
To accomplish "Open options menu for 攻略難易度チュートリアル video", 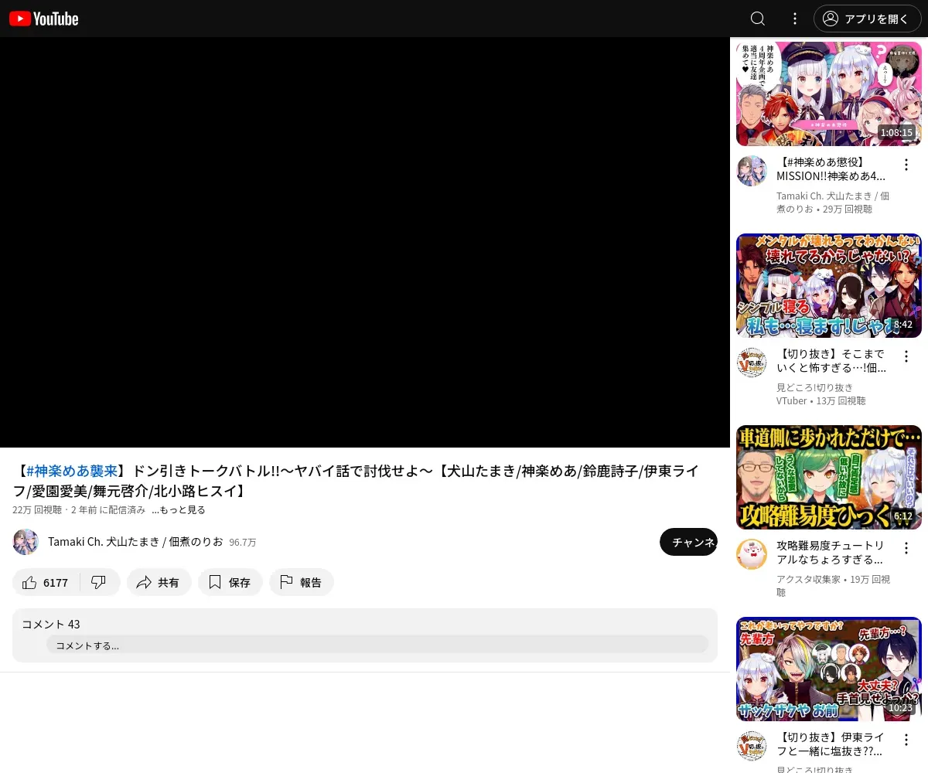I will (x=906, y=548).
